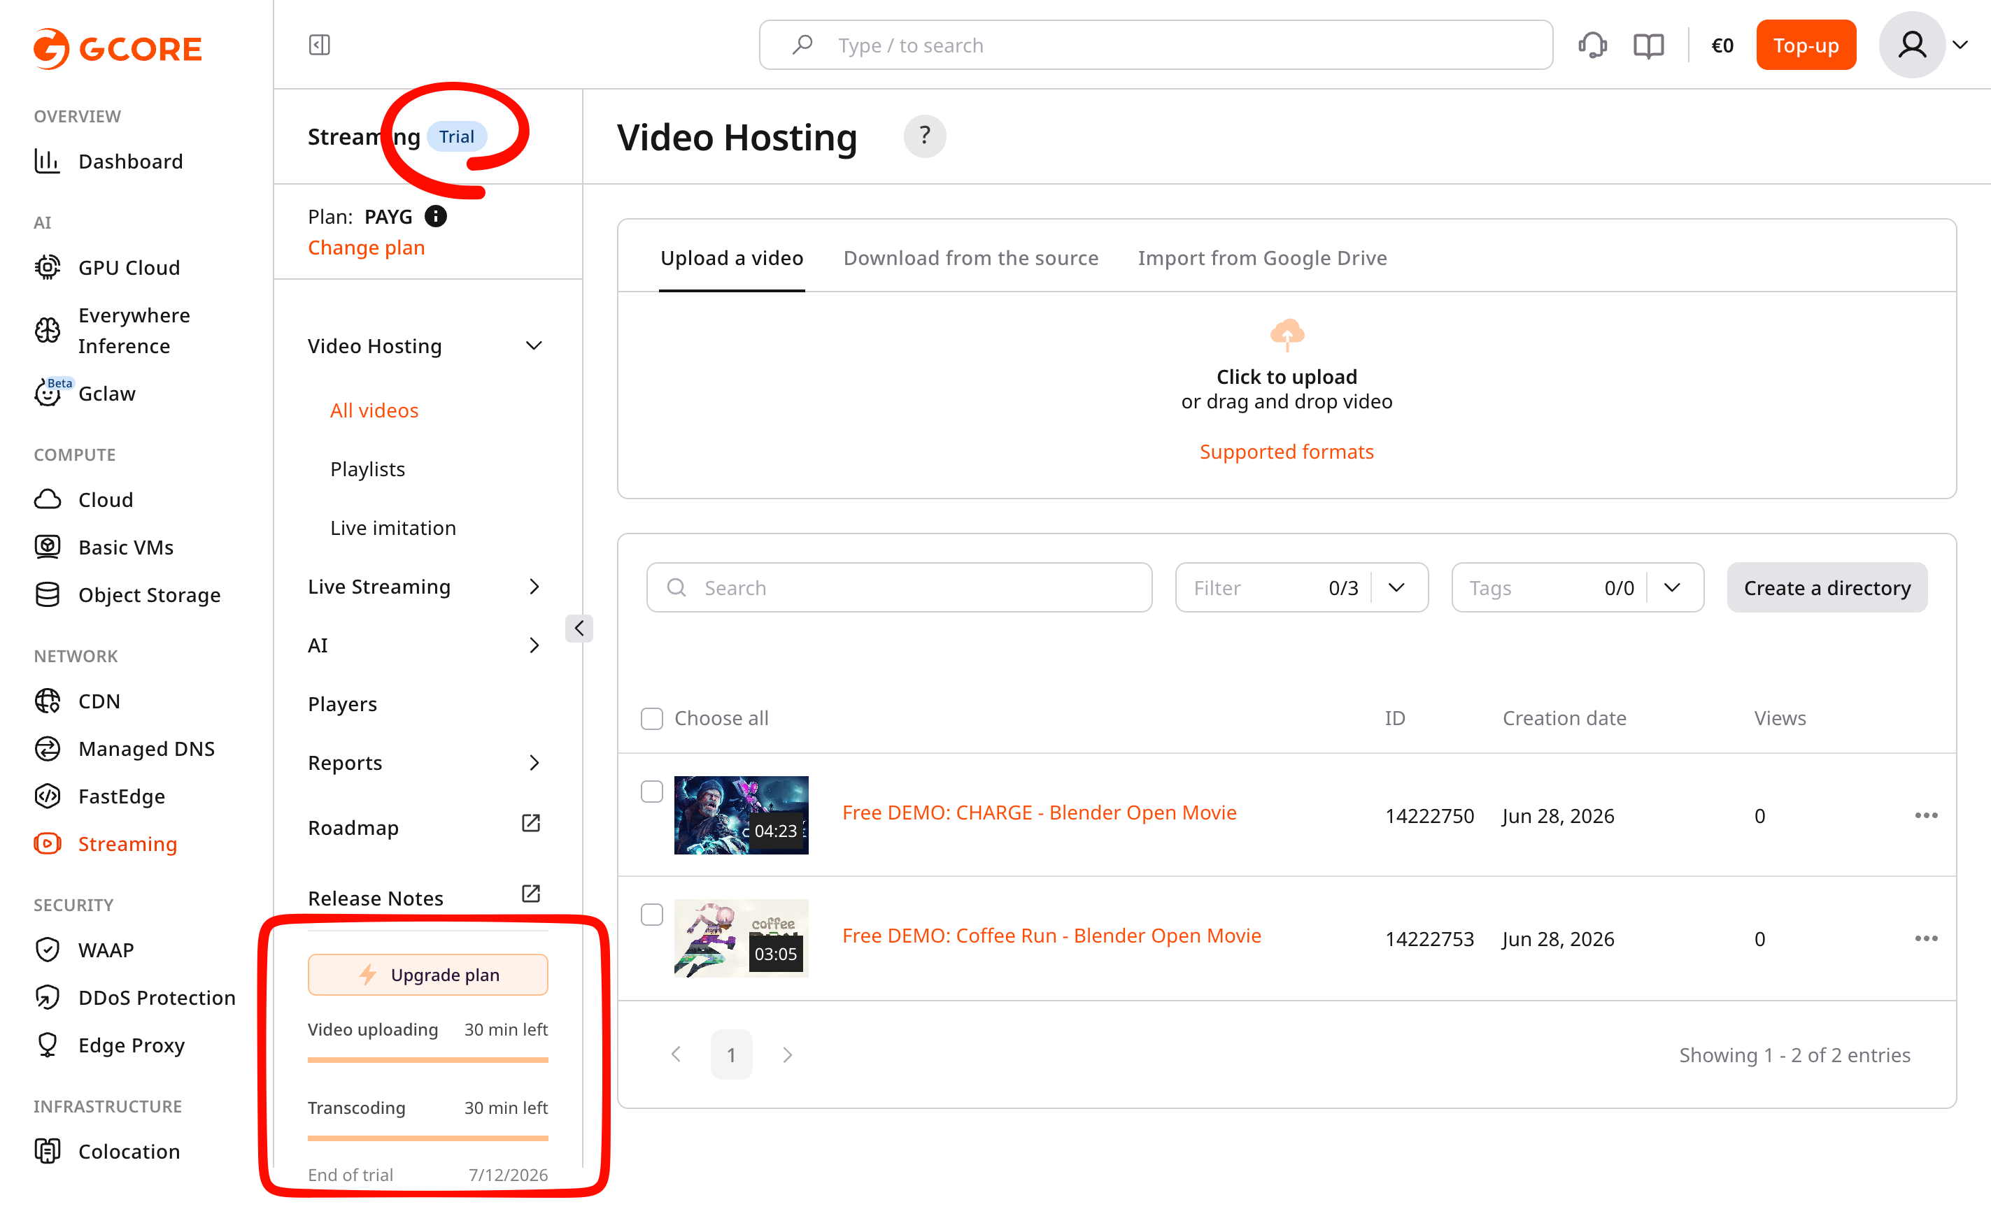
Task: Click the Dashboard chart icon
Action: pyautogui.click(x=47, y=162)
